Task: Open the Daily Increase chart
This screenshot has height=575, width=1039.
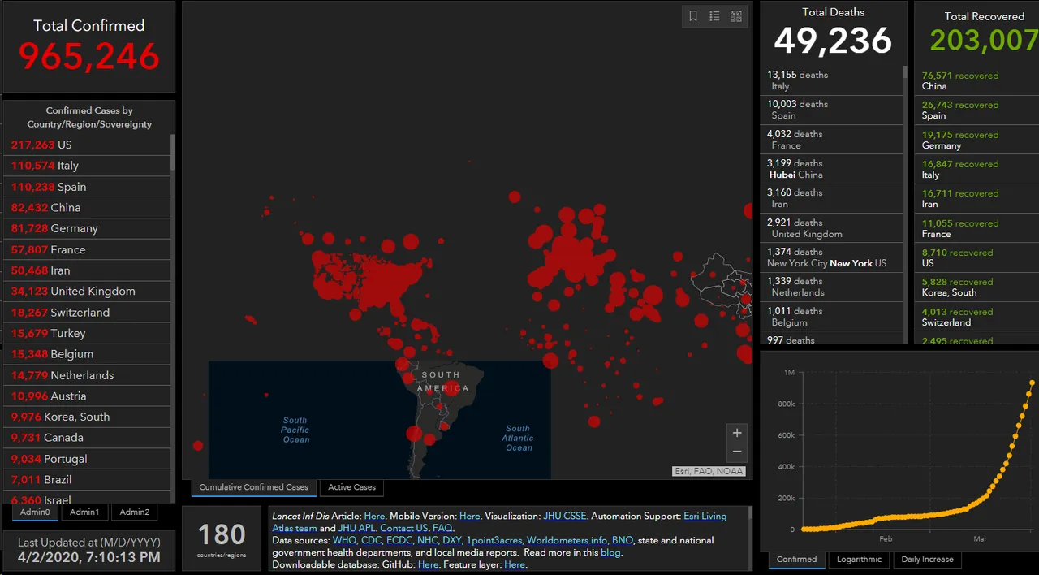Action: 928,560
